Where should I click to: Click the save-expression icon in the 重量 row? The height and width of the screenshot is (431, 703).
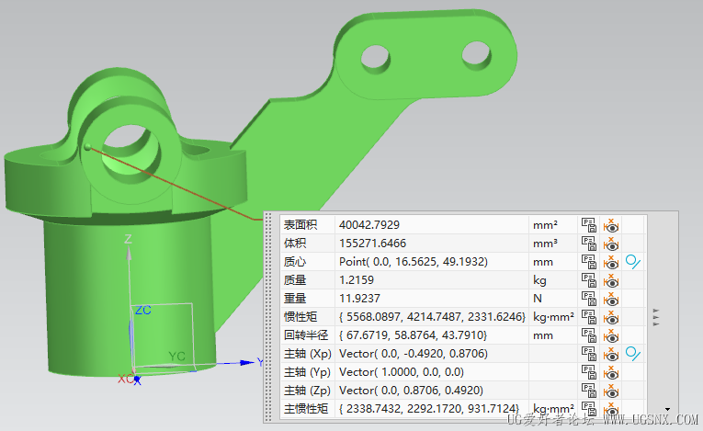pyautogui.click(x=589, y=299)
